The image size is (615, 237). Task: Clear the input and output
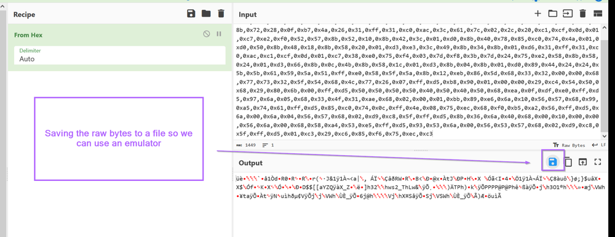pyautogui.click(x=582, y=14)
